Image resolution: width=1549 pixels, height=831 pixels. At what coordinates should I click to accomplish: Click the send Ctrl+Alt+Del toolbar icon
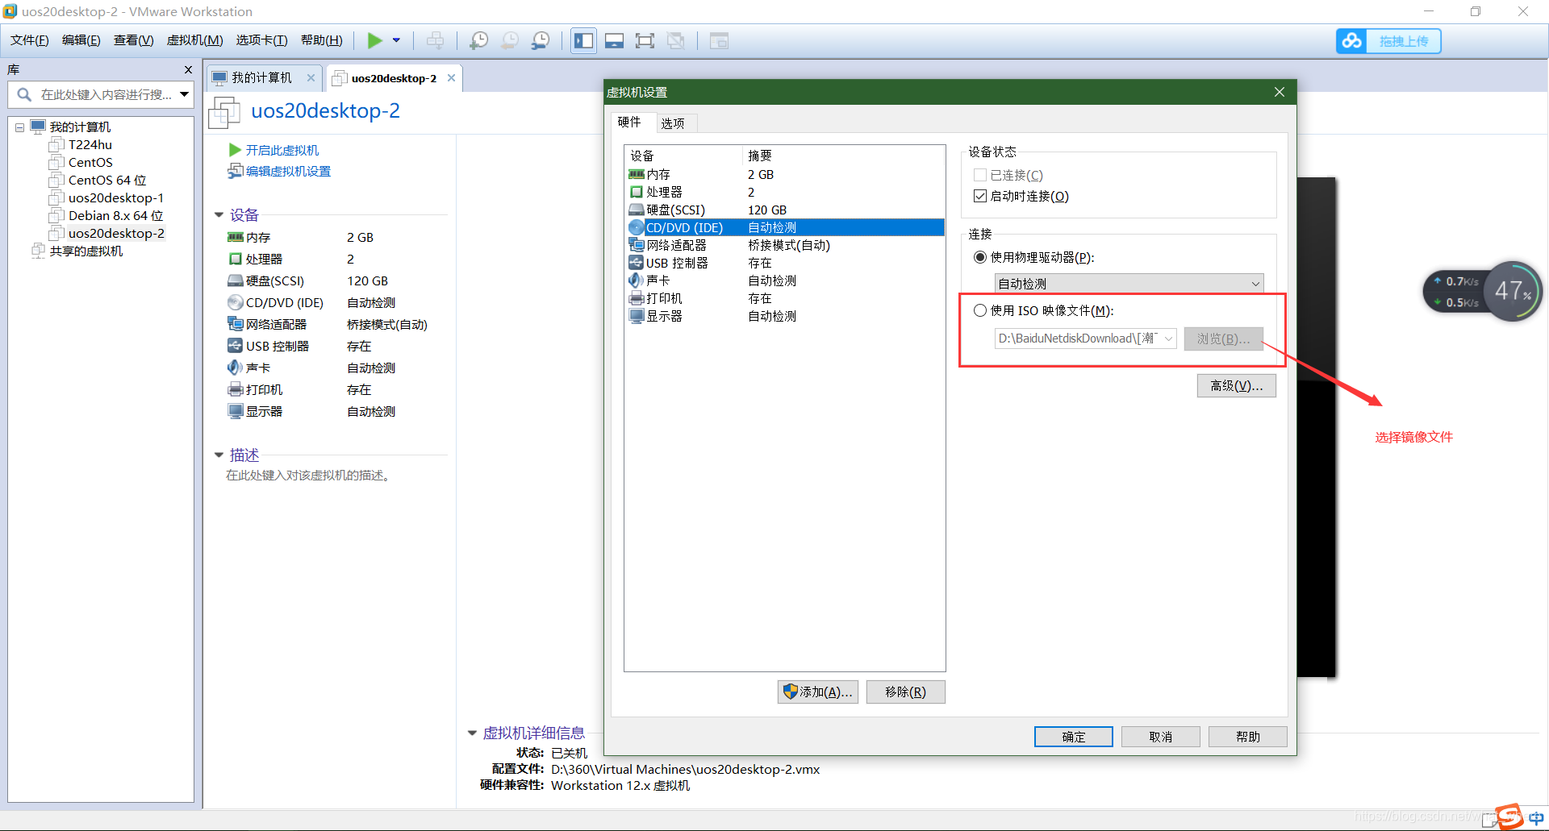[x=435, y=40]
